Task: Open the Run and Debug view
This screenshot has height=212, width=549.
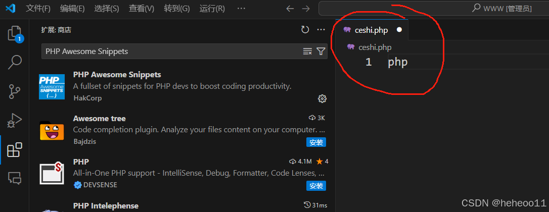Action: [x=15, y=121]
